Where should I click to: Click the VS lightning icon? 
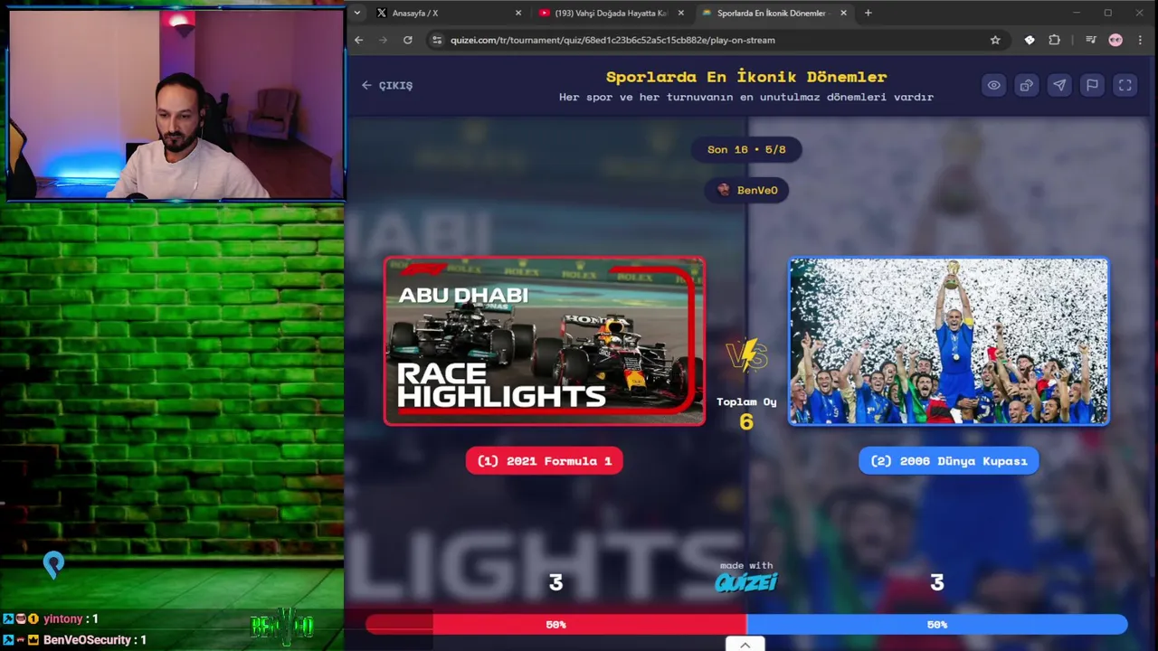tap(746, 355)
